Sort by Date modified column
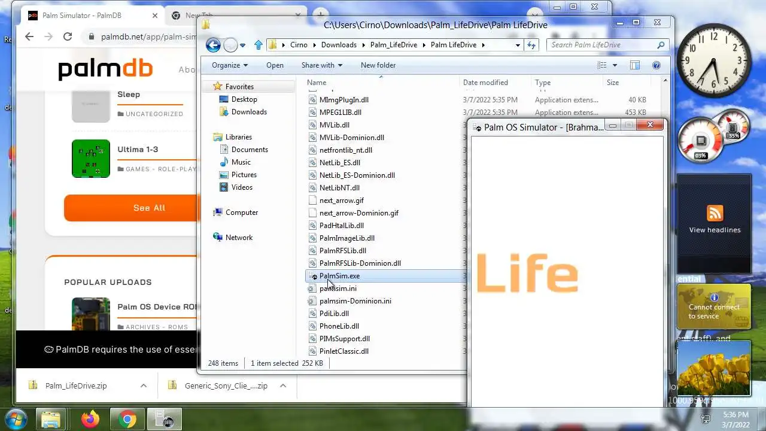 coord(485,83)
